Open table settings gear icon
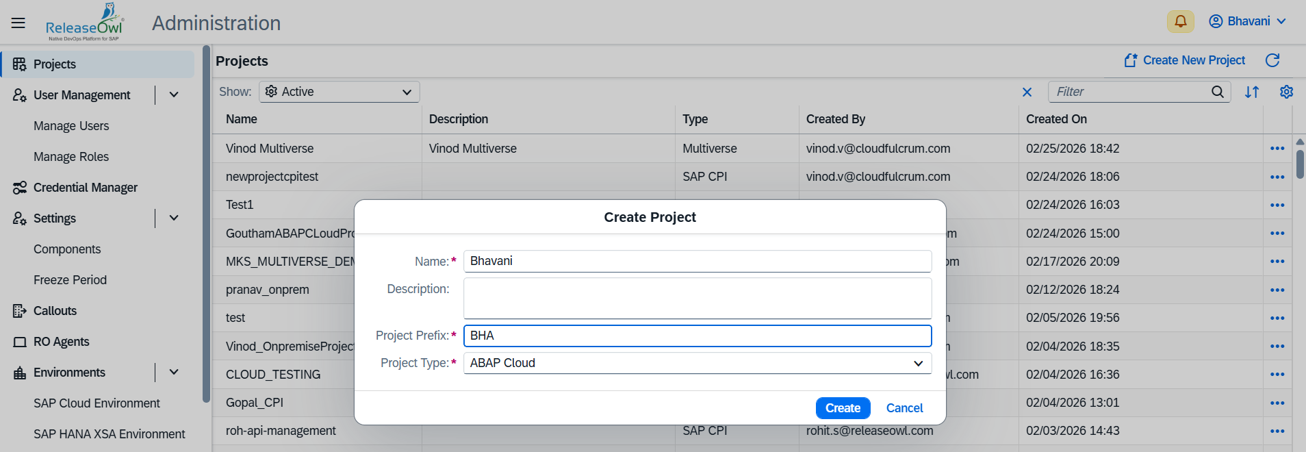The image size is (1306, 452). (x=1286, y=92)
